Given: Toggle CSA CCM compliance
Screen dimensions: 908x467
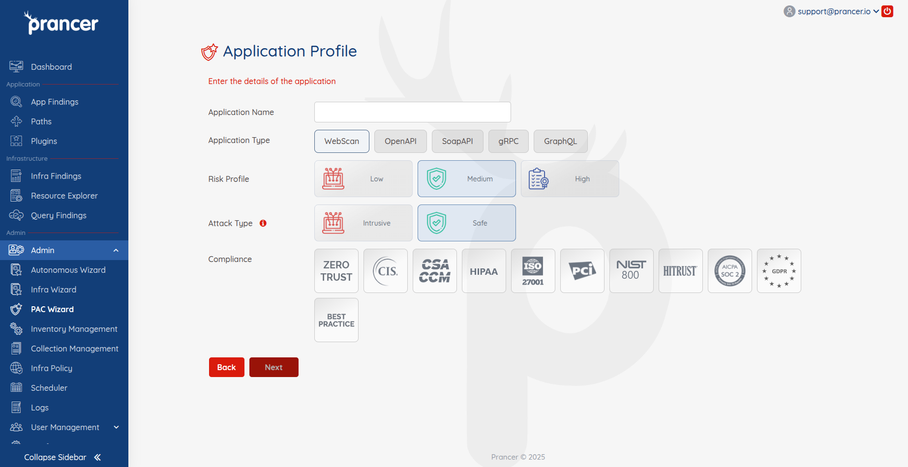Looking at the screenshot, I should [x=435, y=271].
